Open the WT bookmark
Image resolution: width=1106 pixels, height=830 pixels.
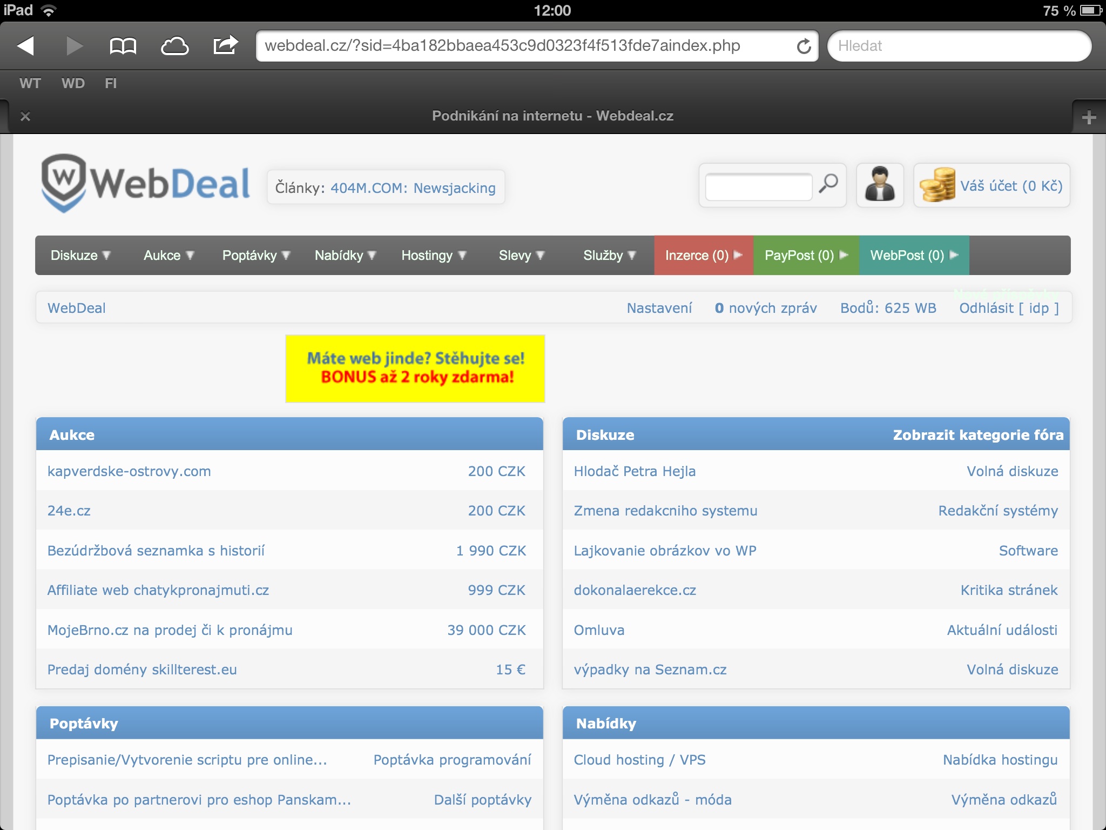coord(30,83)
